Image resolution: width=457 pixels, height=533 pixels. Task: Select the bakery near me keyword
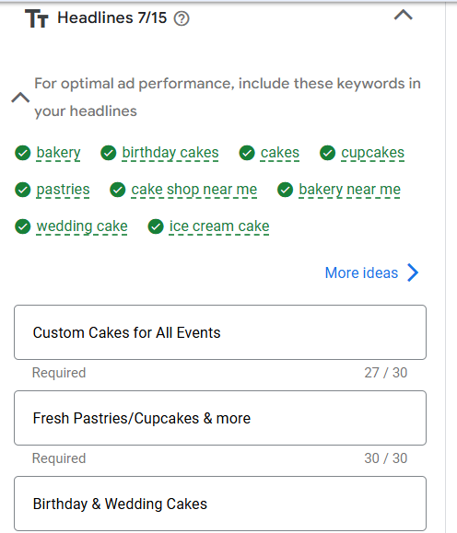(x=349, y=190)
